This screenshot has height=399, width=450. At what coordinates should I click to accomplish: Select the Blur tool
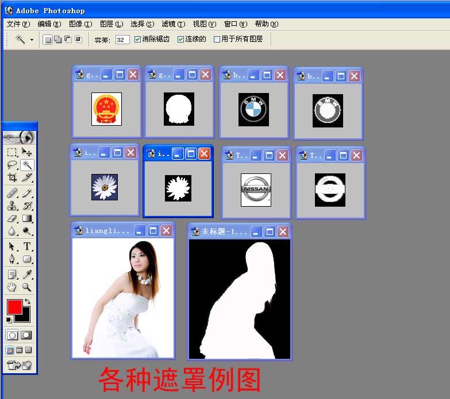coord(12,231)
